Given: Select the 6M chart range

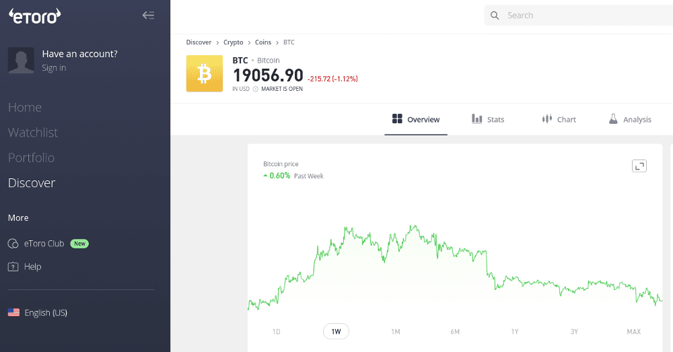Looking at the screenshot, I should [x=455, y=331].
